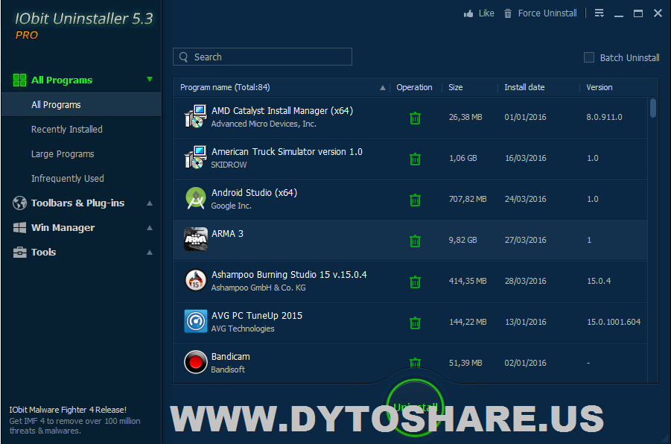Sort by Install date column header
The height and width of the screenshot is (444, 671).
point(524,87)
